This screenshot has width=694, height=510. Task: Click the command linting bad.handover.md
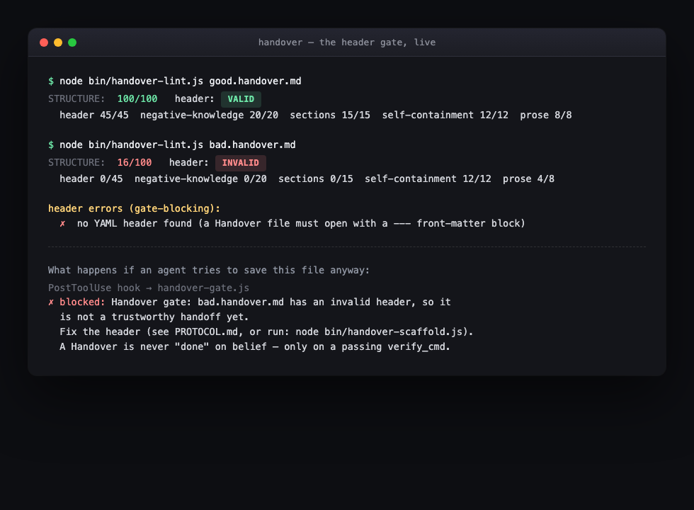(x=178, y=145)
